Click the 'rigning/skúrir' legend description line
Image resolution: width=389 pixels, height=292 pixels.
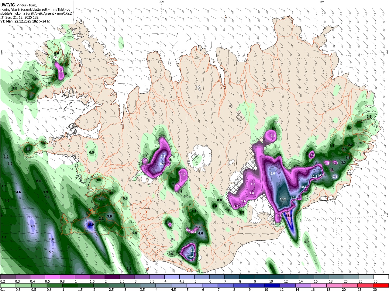coord(35,9)
